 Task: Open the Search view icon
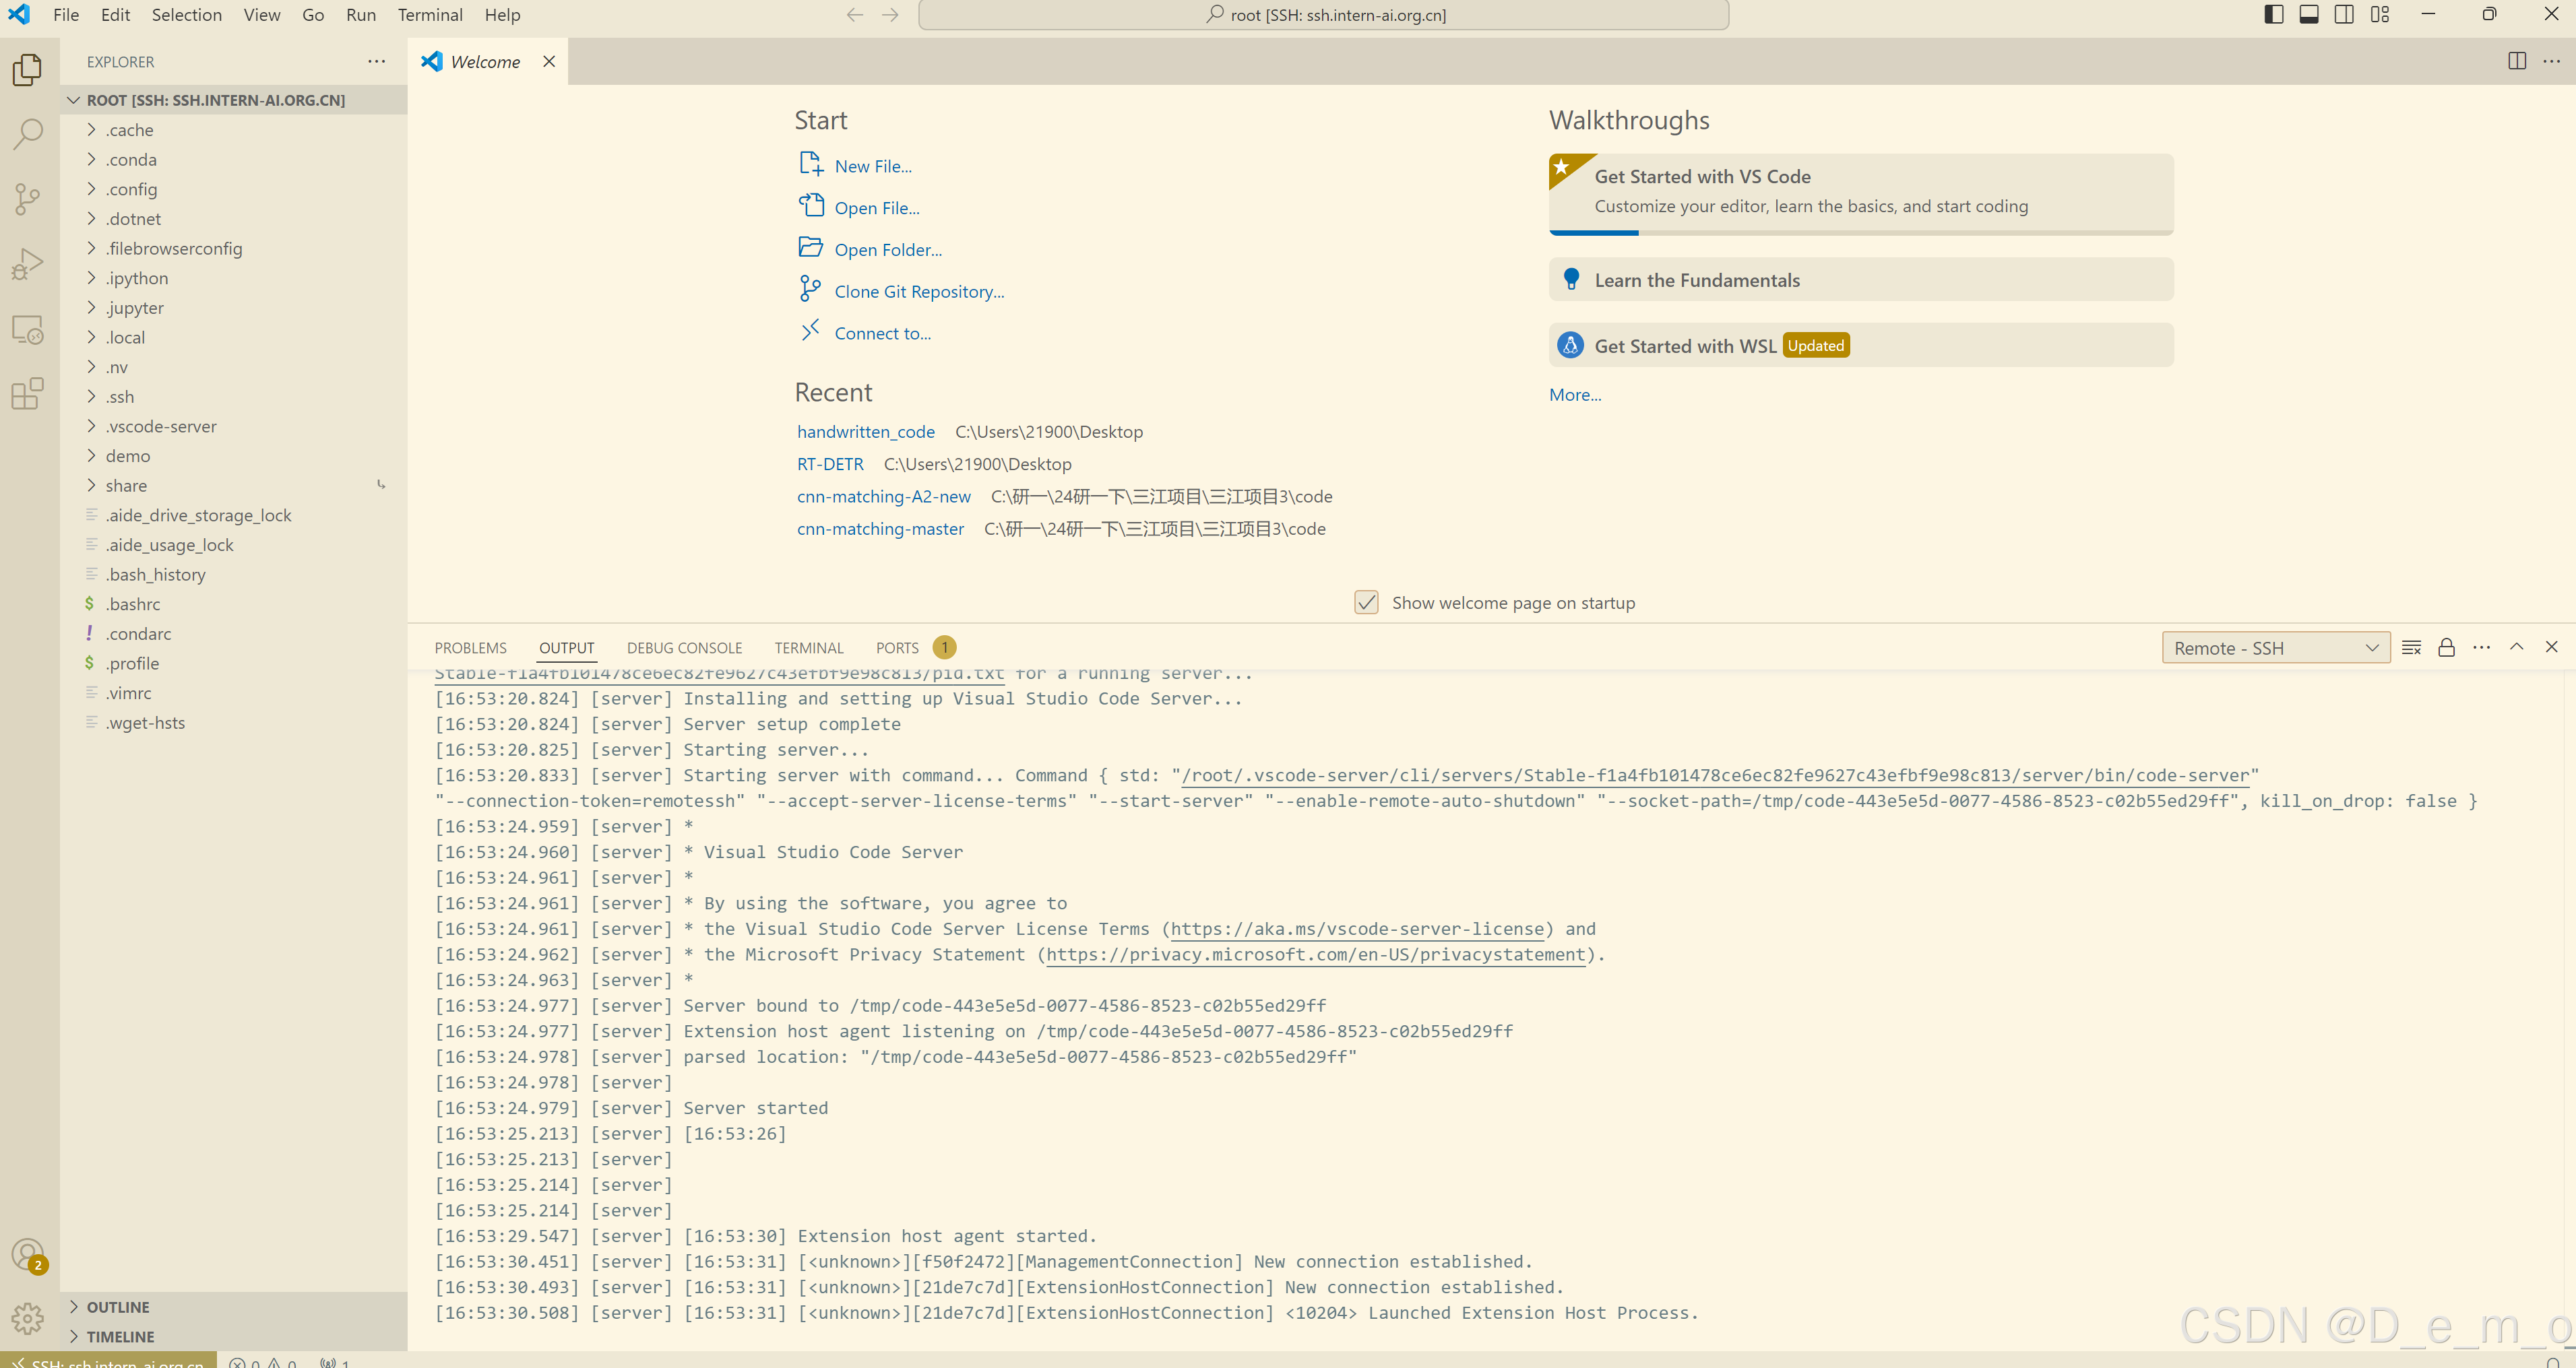pos(28,134)
